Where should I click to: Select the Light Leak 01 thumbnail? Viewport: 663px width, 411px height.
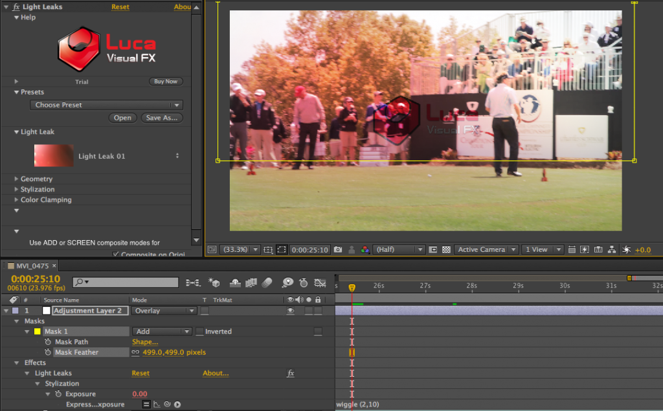pos(54,155)
